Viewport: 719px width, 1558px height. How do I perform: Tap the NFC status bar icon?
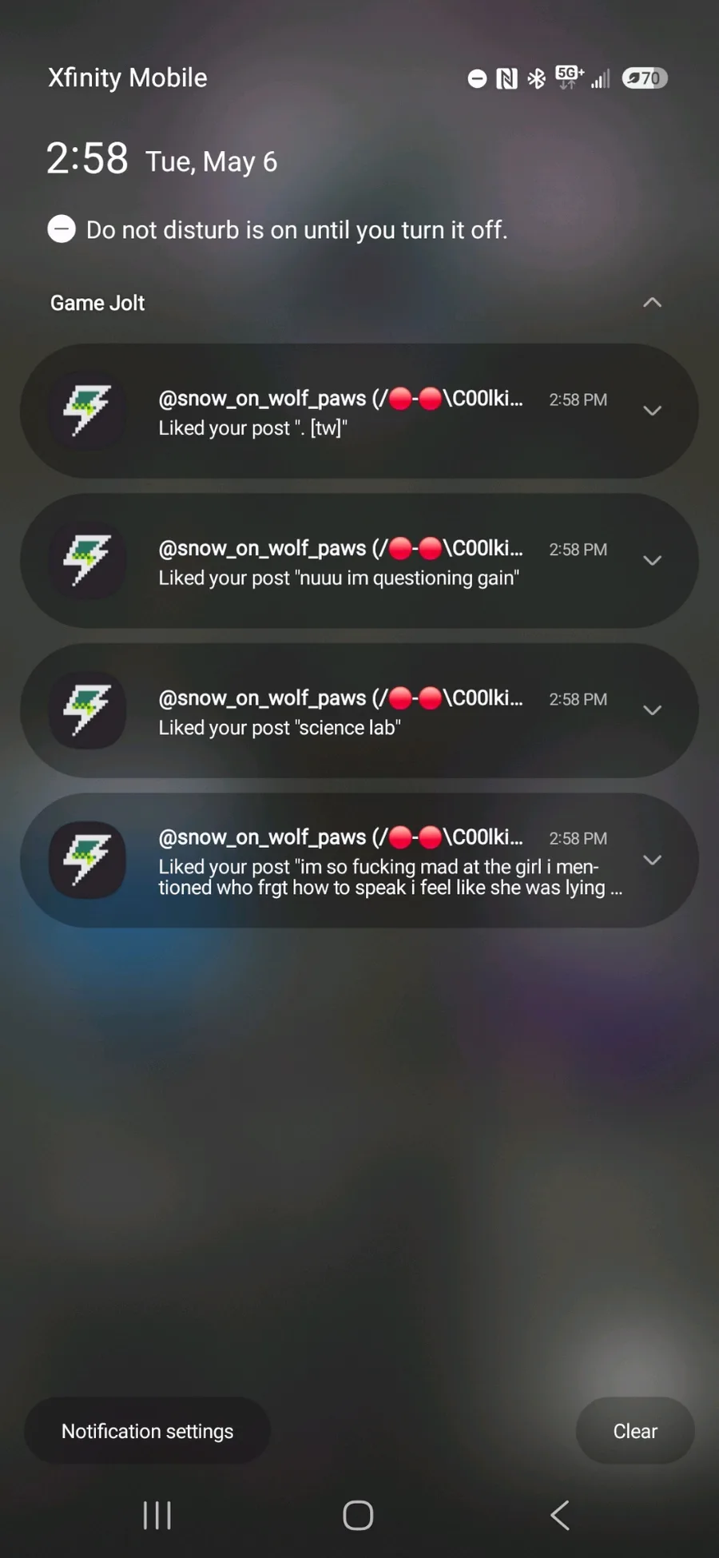[x=506, y=78]
